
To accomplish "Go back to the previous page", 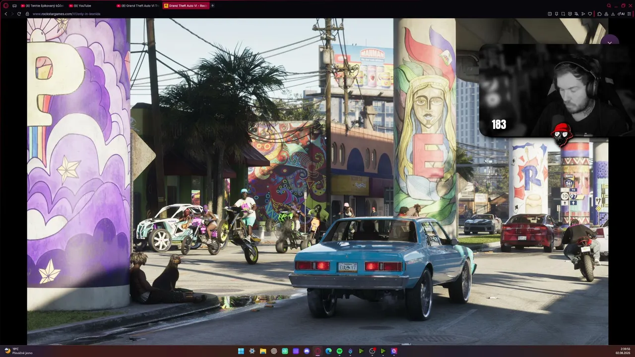I will point(6,14).
